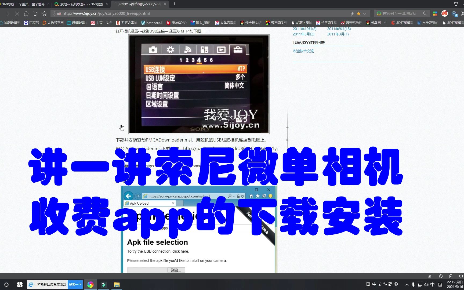Click the lightning speed mode icon in address bar
Screen dimensions: 464x290
pos(352,13)
